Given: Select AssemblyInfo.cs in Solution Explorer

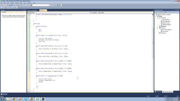Looking at the screenshot, I should coord(166,21).
